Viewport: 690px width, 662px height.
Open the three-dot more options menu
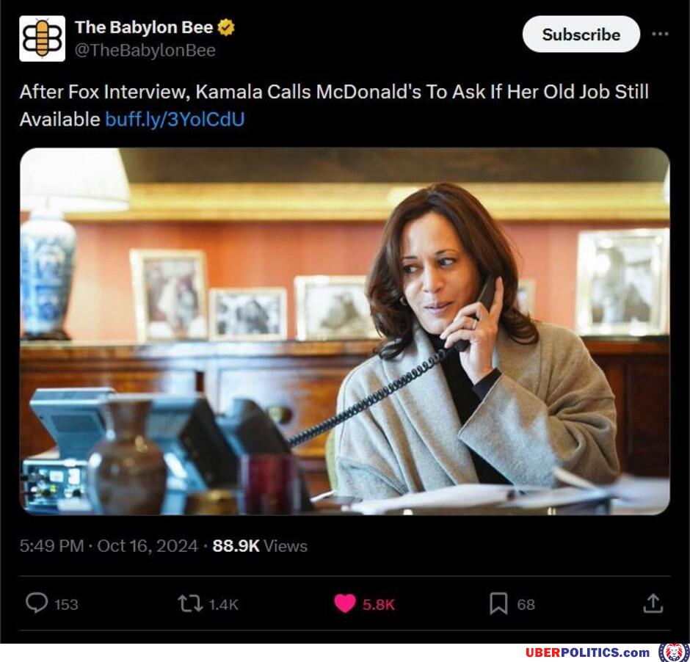(660, 34)
